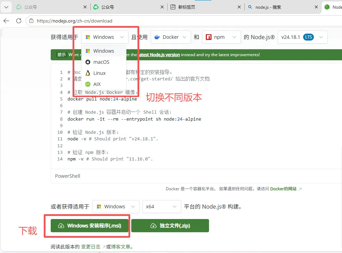The height and width of the screenshot is (253, 342).
Task: Click the # 验证 npm 版本 comment line
Action: [x=88, y=152]
